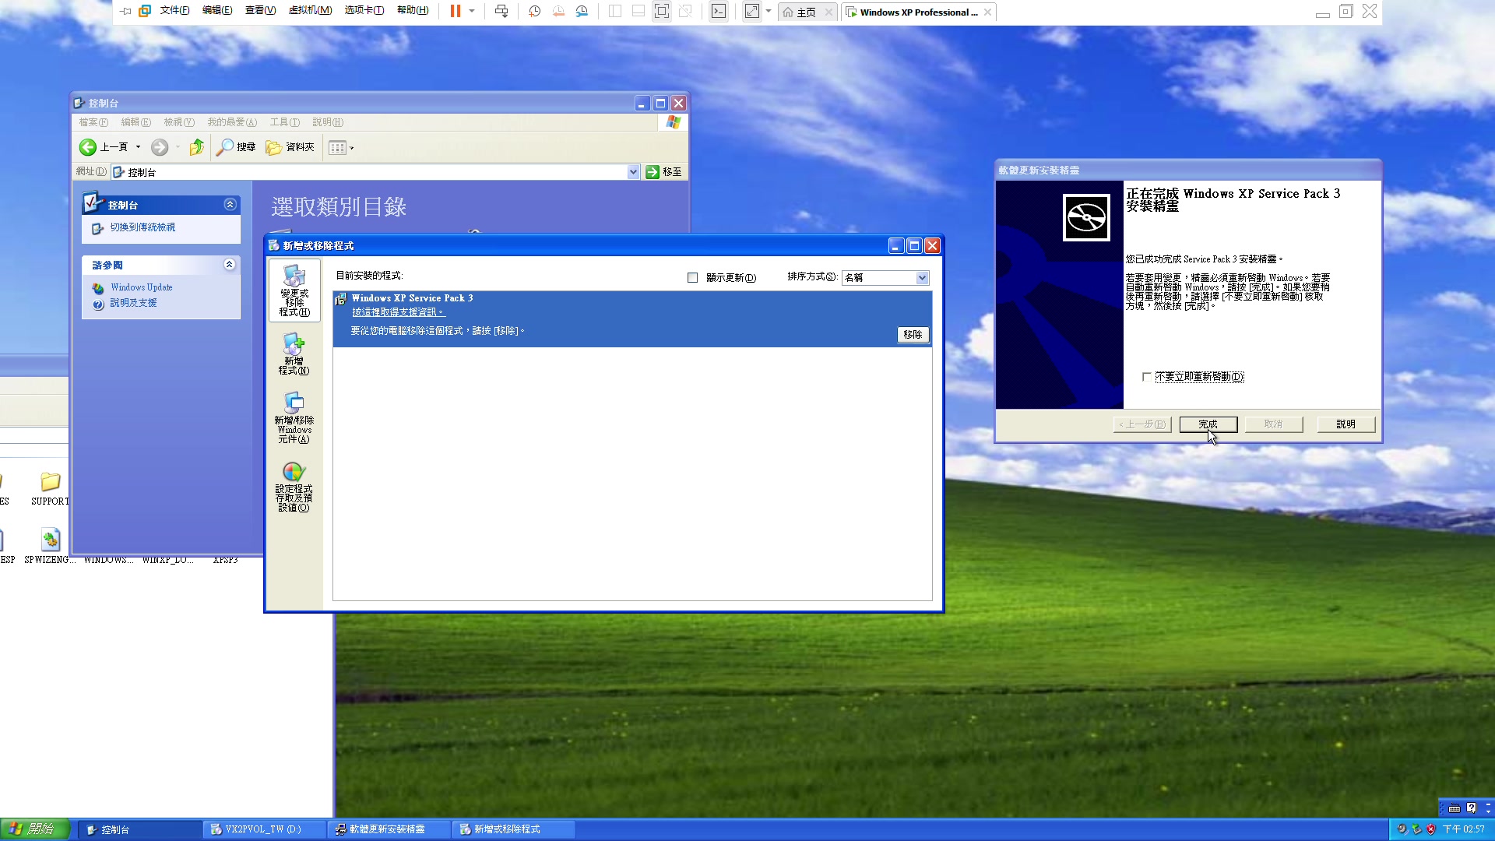1495x841 pixels.
Task: Select Windows XP Service Pack 3 list entry
Action: pyautogui.click(x=632, y=319)
